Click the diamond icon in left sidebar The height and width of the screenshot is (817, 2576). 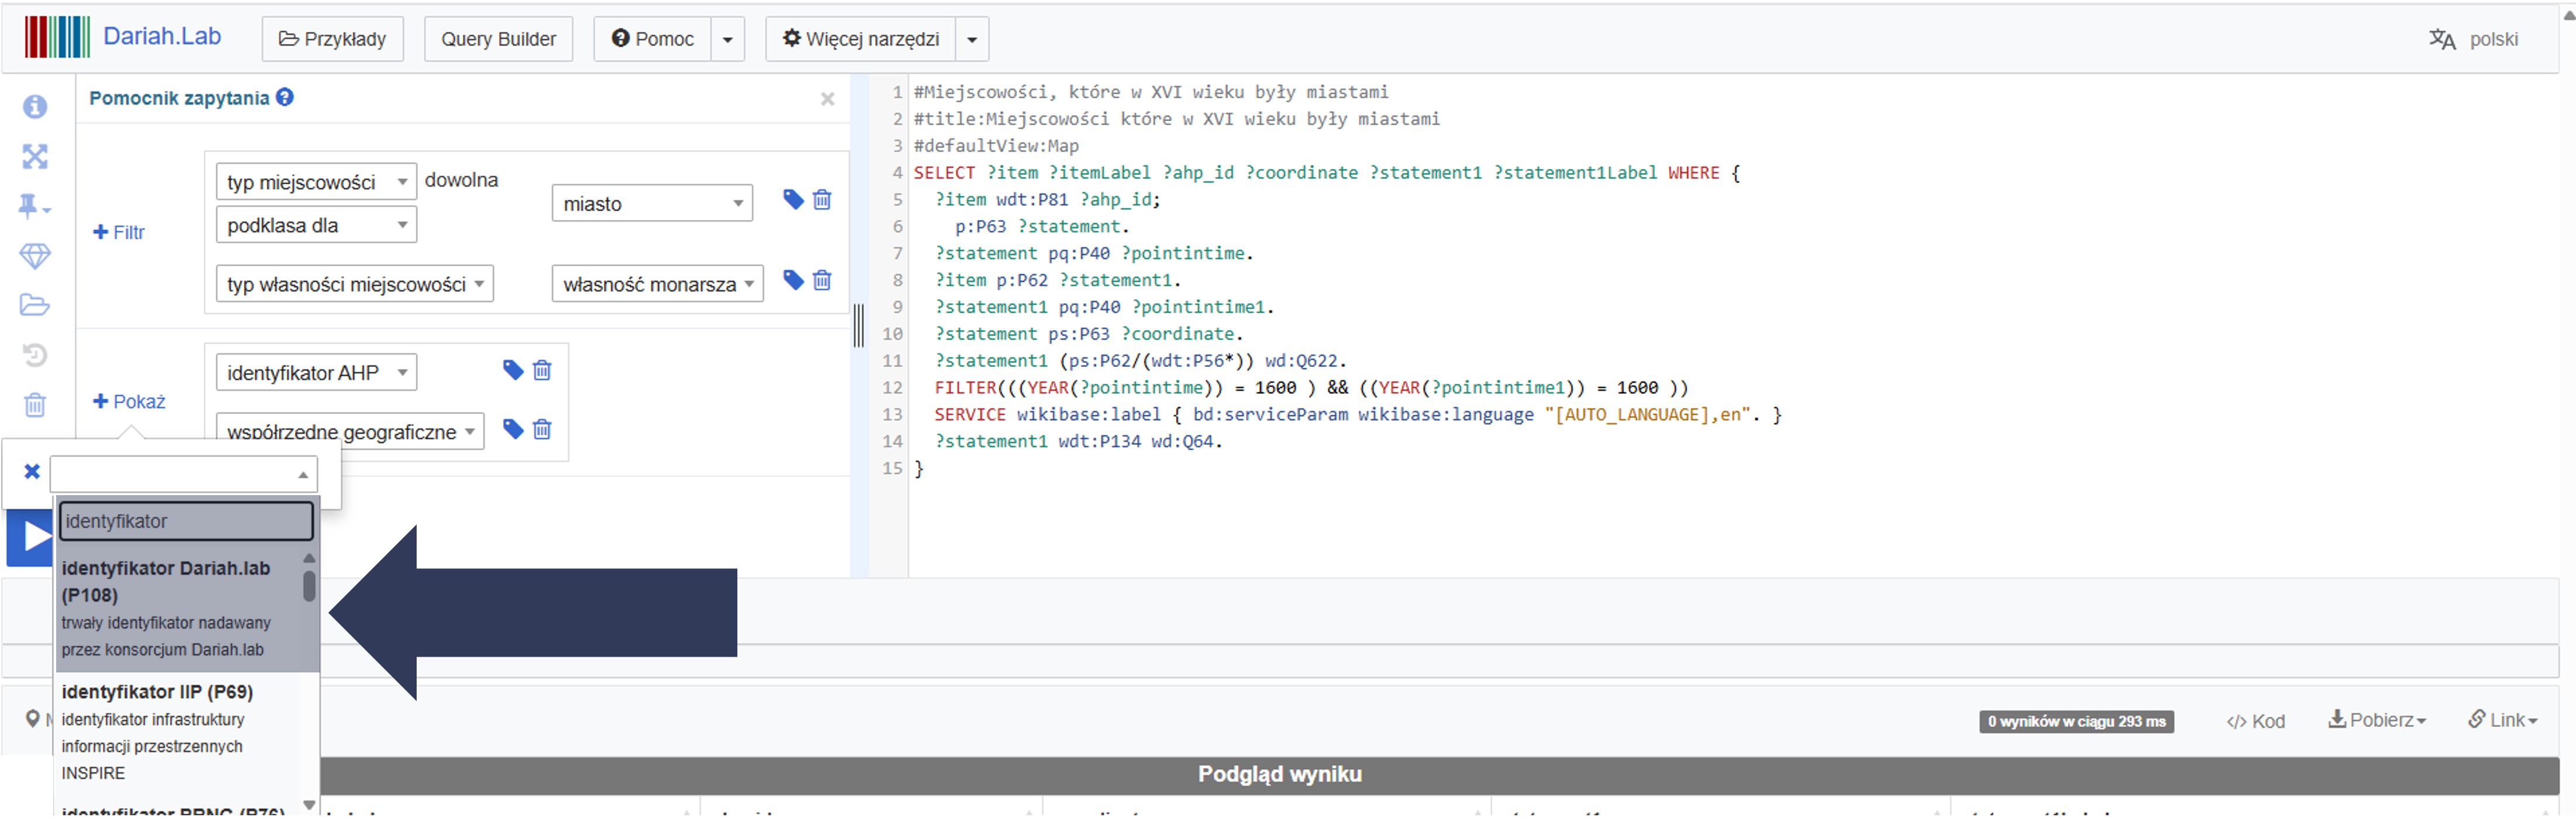tap(35, 256)
